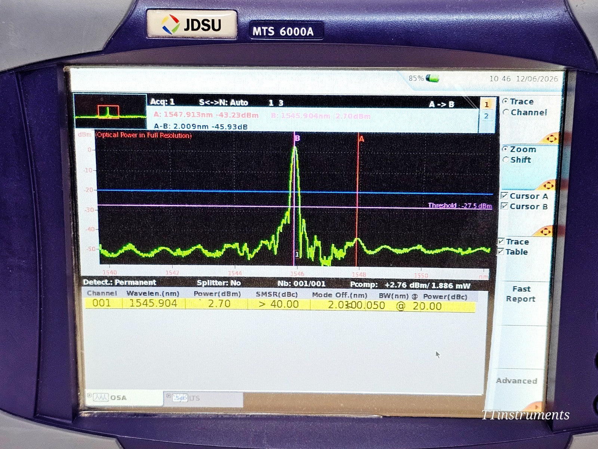Toggle the Cursor A checkbox
The image size is (598, 449).
coord(504,196)
